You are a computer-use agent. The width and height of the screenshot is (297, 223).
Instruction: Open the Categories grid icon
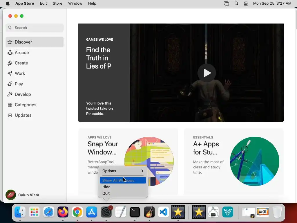point(10,105)
